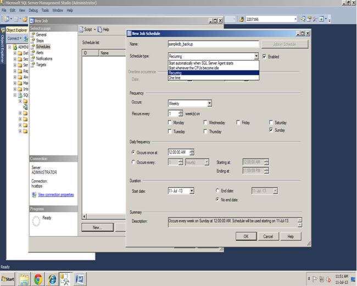Click the Start button
This screenshot has width=357, height=286.
tap(8, 279)
